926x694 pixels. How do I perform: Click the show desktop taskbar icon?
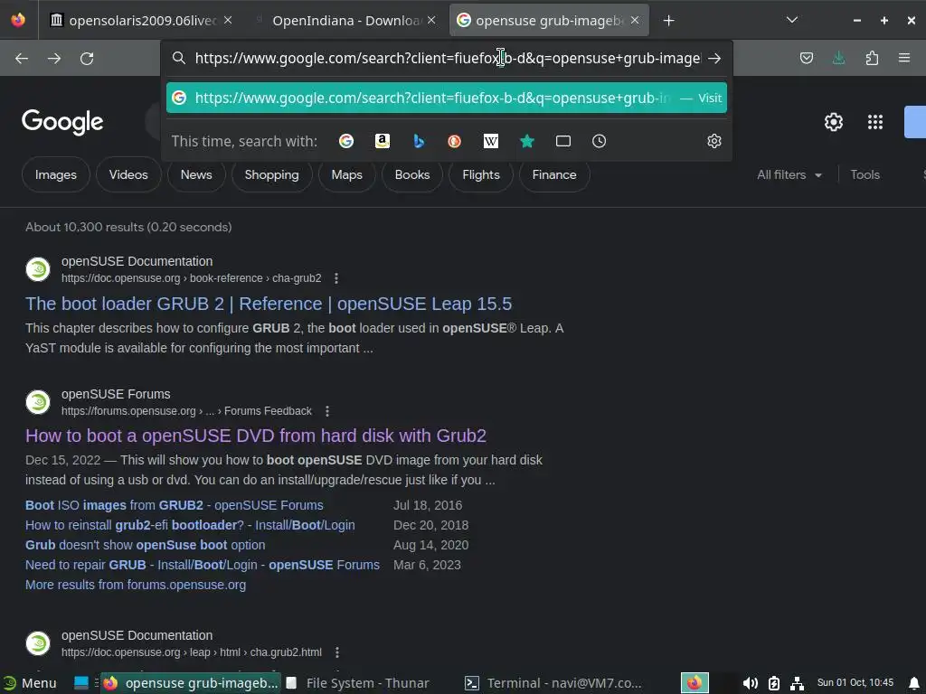point(81,683)
